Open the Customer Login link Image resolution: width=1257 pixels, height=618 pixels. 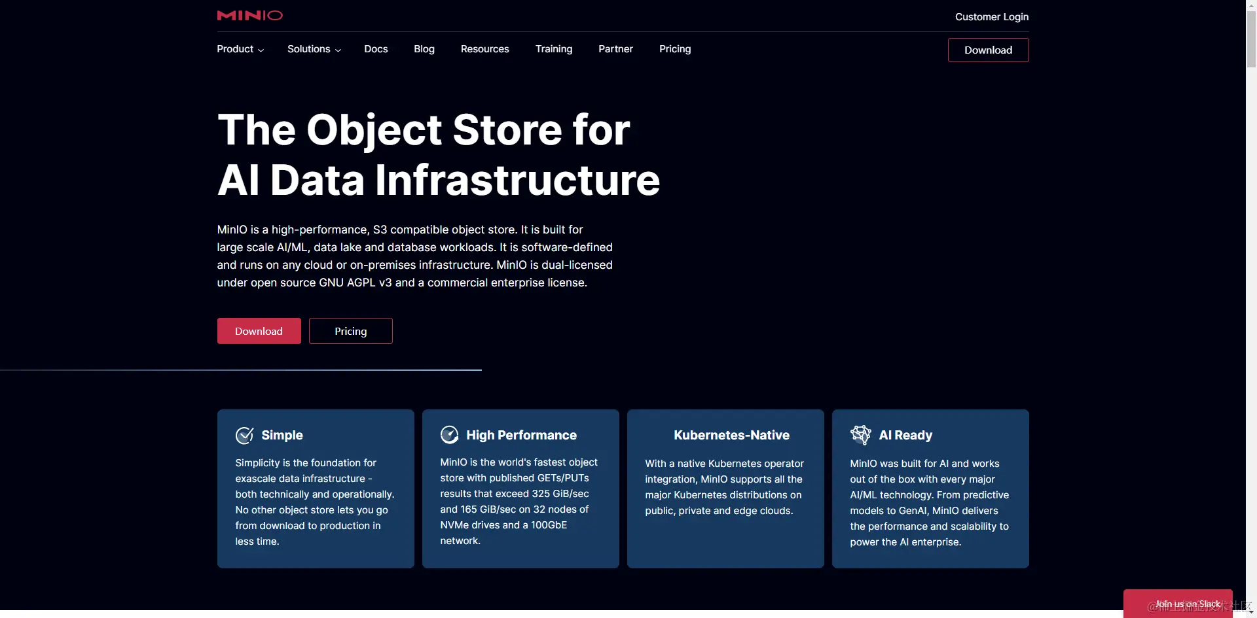click(992, 17)
